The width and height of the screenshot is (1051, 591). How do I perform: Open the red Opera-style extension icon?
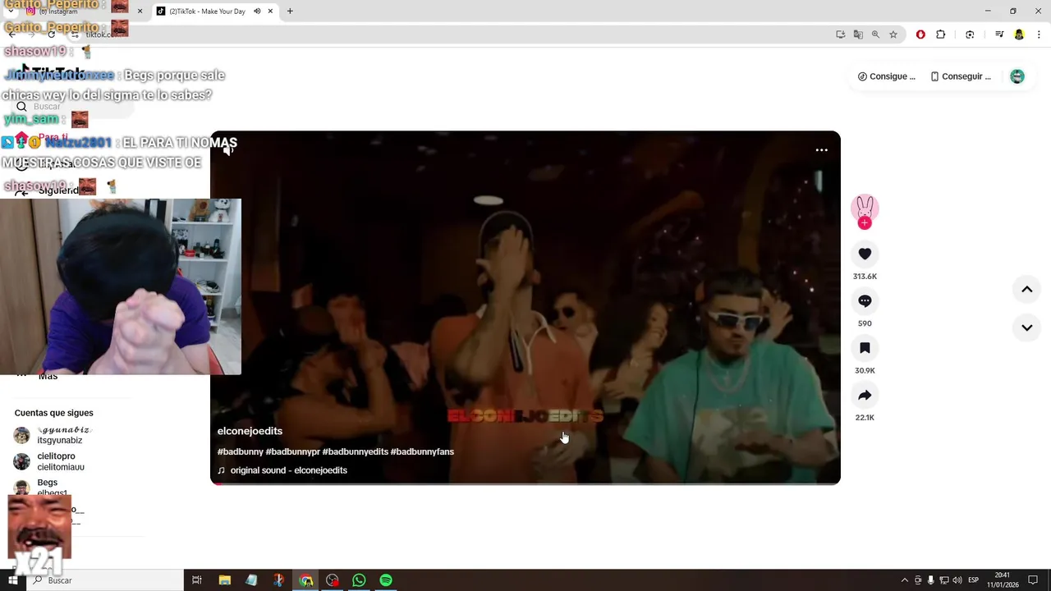(920, 34)
